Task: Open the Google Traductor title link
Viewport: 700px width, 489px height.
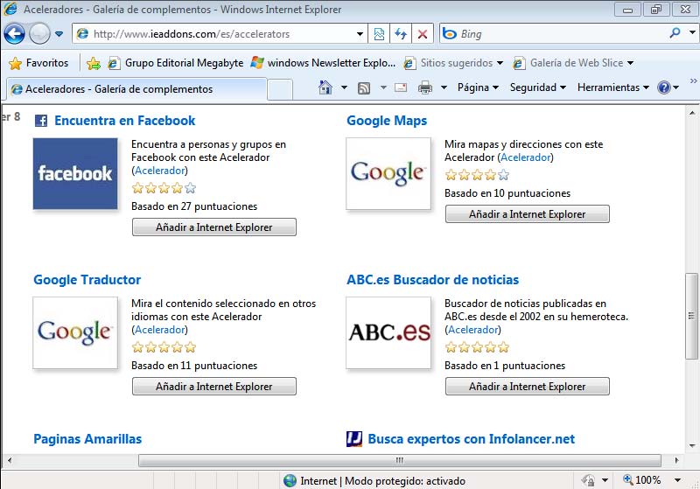Action: click(x=87, y=280)
